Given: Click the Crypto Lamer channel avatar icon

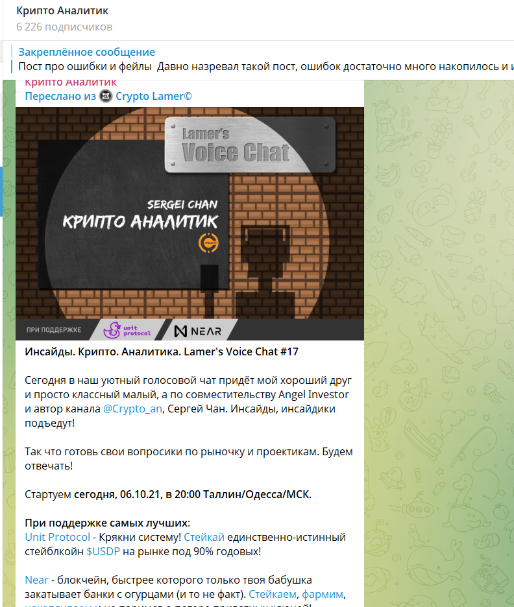Looking at the screenshot, I should click(106, 96).
